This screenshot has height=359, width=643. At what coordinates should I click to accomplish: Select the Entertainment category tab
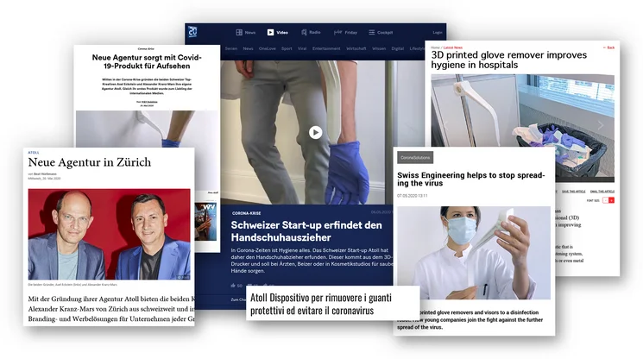[325, 49]
